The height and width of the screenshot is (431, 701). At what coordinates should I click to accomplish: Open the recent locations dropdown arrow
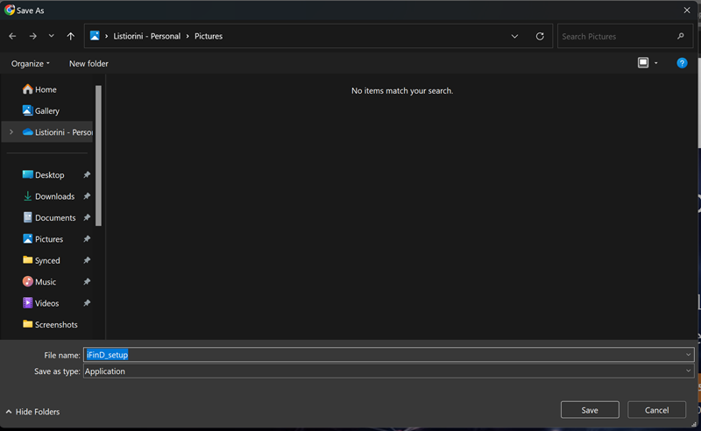click(x=52, y=37)
